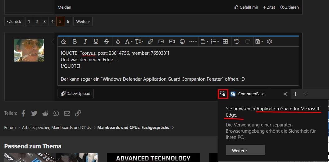Click the Zitieren reply link
This screenshot has height=162, width=329.
[x=289, y=7]
